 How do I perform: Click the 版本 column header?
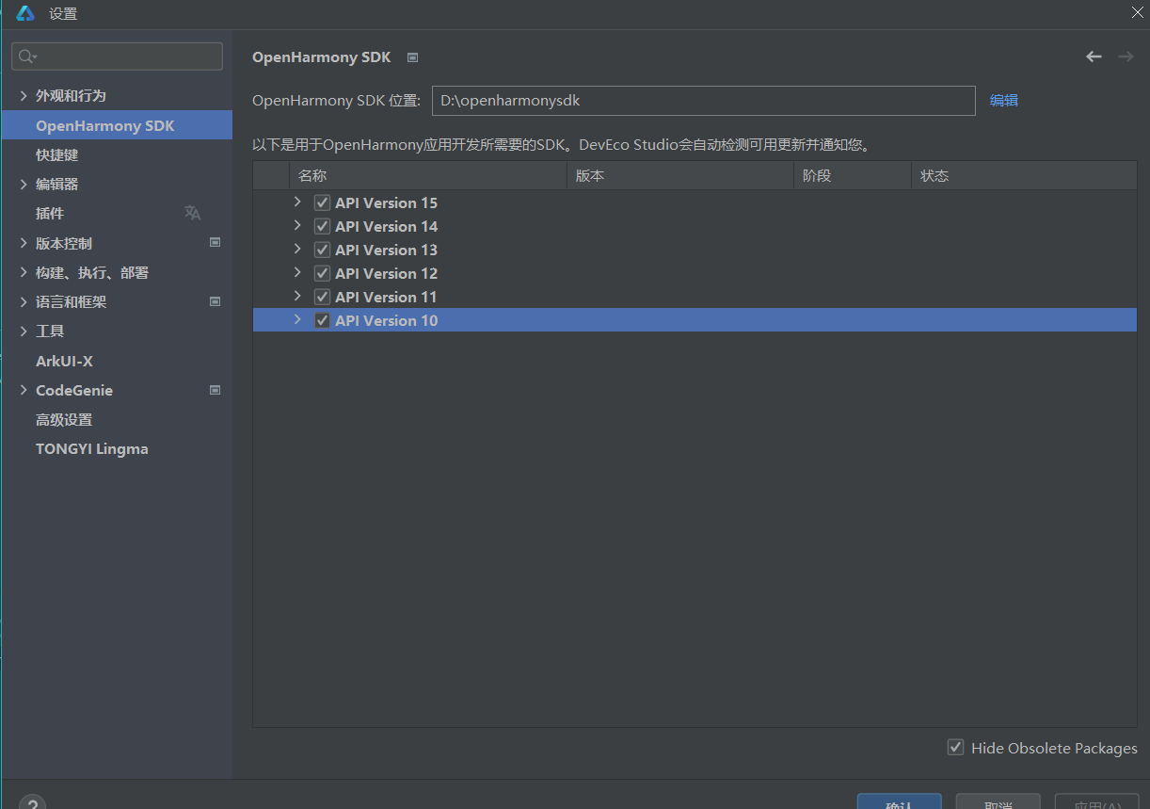tap(680, 175)
